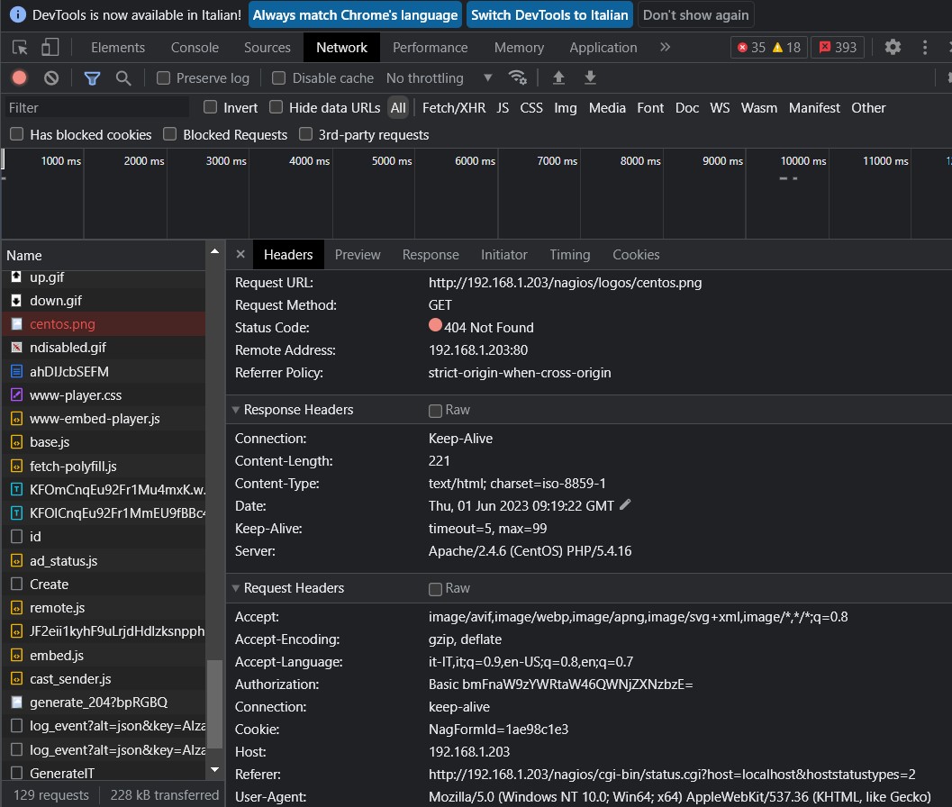Click Switch DevTools to Italian button
Image resolution: width=952 pixels, height=807 pixels.
pos(549,15)
